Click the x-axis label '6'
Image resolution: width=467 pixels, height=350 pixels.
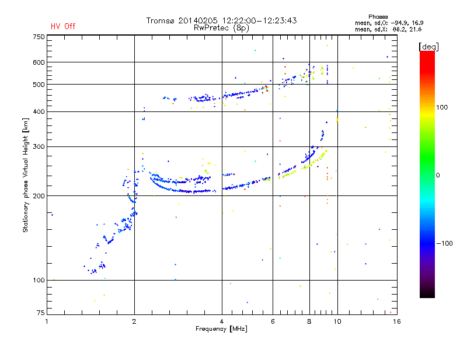click(273, 321)
